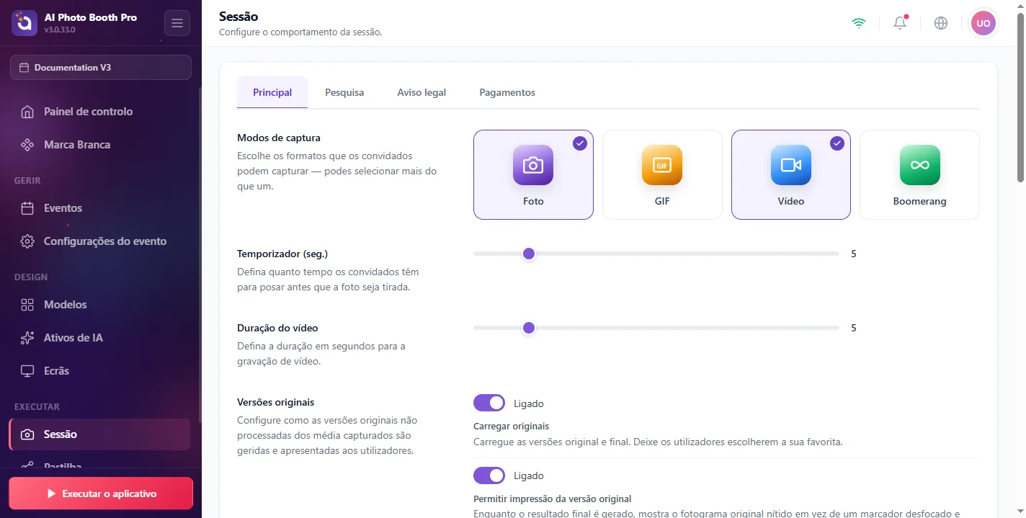Click the Modelos sidebar label

point(65,305)
